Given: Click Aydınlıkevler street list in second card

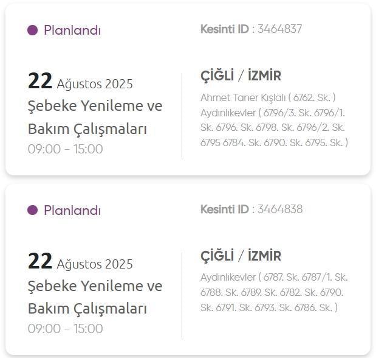Looking at the screenshot, I should (x=273, y=293).
